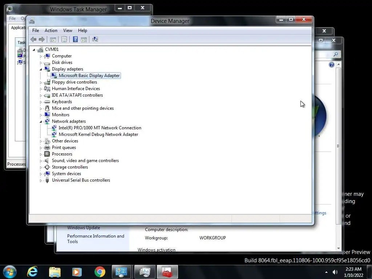The width and height of the screenshot is (372, 279).
Task: Click the Other devices question mark icon
Action: click(x=47, y=141)
